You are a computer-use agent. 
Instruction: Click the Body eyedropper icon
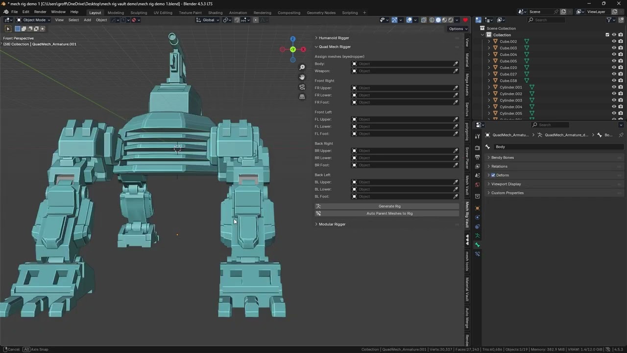[x=456, y=64]
